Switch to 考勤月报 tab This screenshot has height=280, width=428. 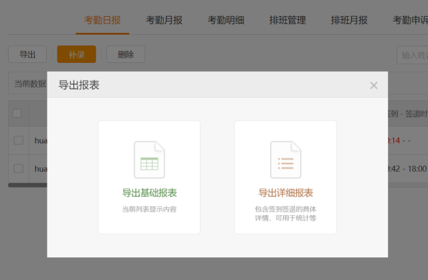(164, 20)
